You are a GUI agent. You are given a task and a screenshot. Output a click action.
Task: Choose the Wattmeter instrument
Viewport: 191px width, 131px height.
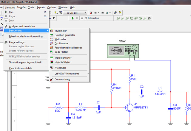pyautogui.click(x=69, y=39)
